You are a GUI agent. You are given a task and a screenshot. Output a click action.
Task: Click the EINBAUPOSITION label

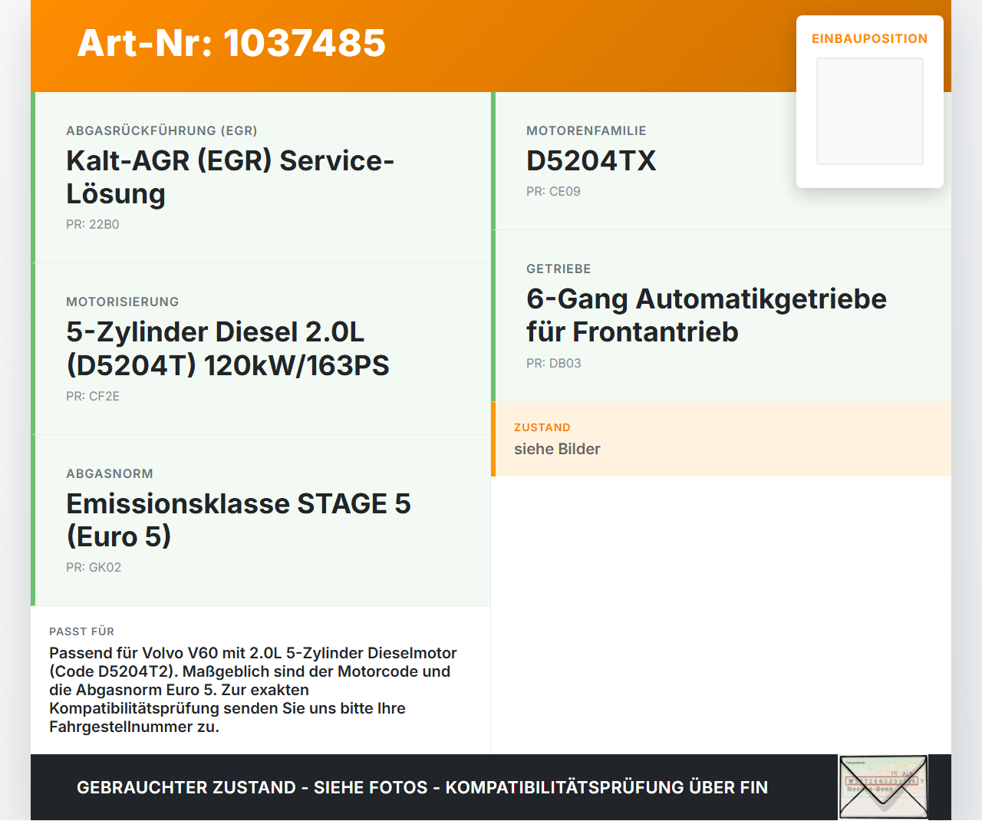coord(870,38)
